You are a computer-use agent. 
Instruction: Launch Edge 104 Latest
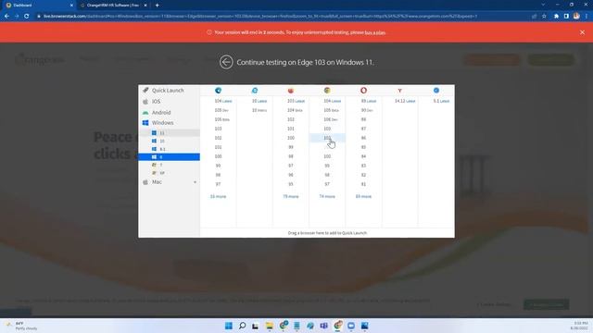[222, 101]
